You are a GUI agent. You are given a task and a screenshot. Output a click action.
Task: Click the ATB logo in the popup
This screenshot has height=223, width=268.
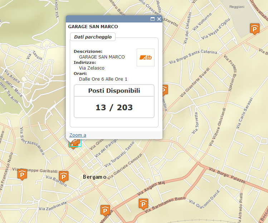point(146,57)
